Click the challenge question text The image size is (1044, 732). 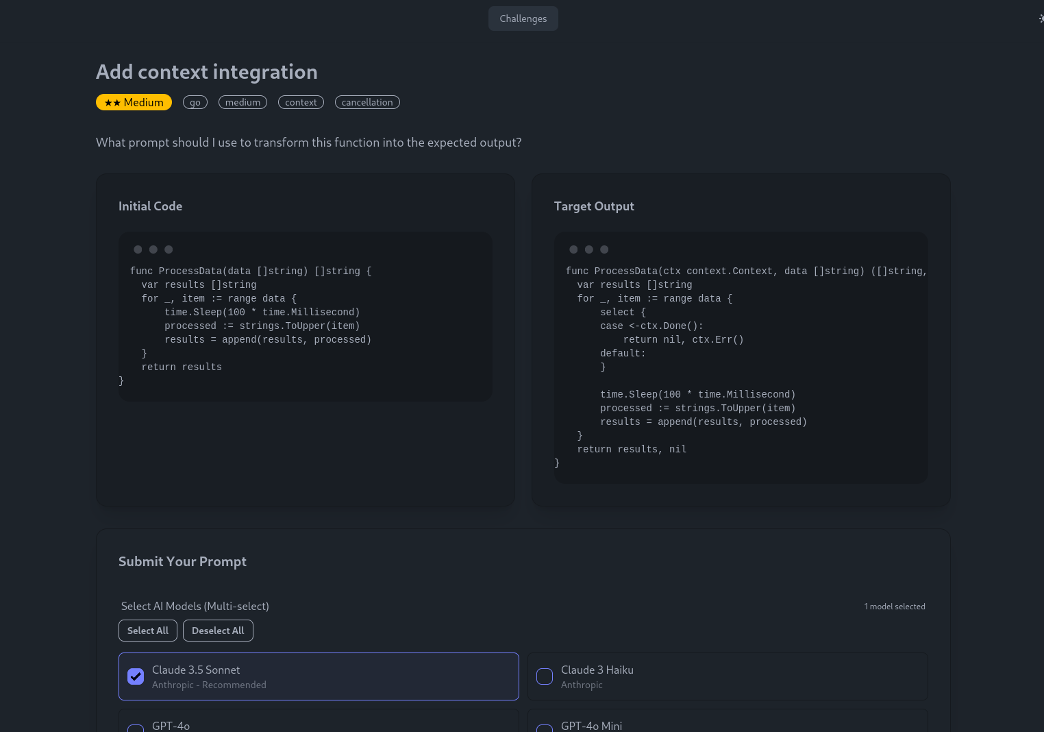tap(309, 143)
